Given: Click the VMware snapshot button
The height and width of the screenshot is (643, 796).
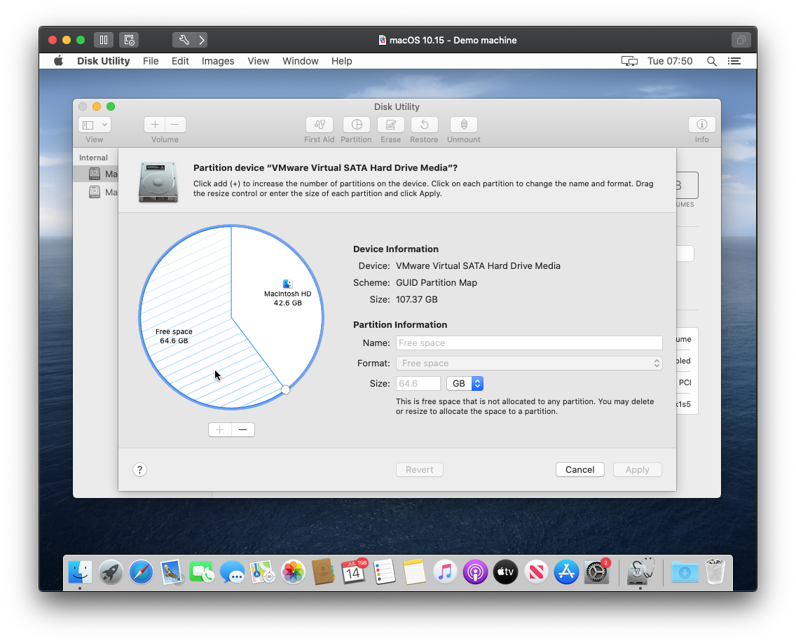Looking at the screenshot, I should click(x=129, y=40).
